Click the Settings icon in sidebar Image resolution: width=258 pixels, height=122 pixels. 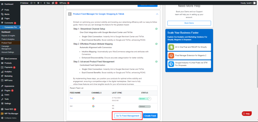(x=2, y=104)
